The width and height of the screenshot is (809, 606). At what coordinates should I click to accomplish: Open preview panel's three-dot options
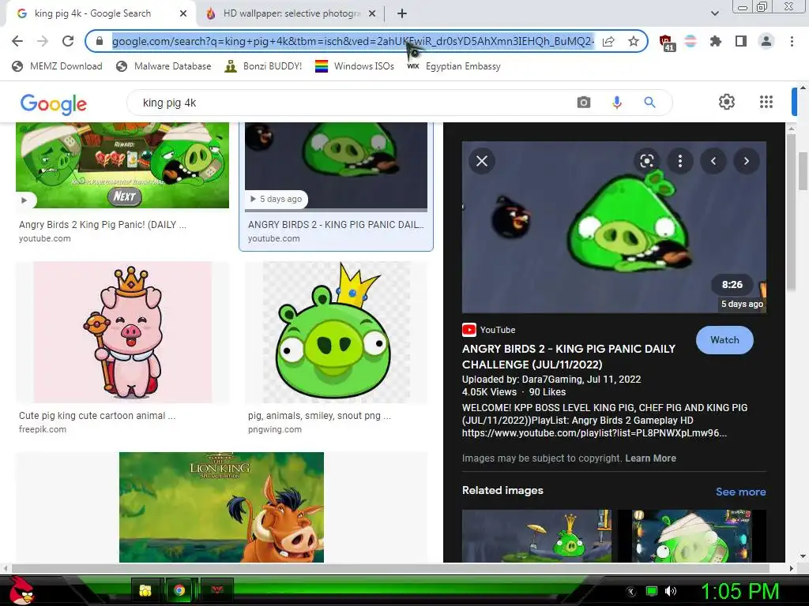coord(680,161)
